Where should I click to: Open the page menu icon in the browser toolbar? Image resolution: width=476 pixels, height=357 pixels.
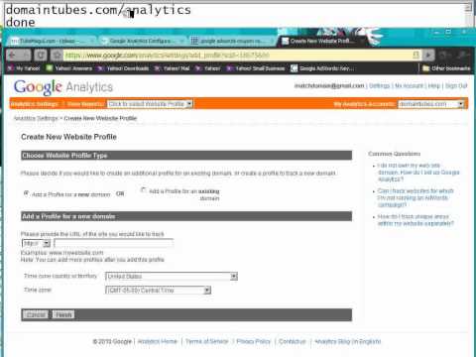click(x=445, y=55)
